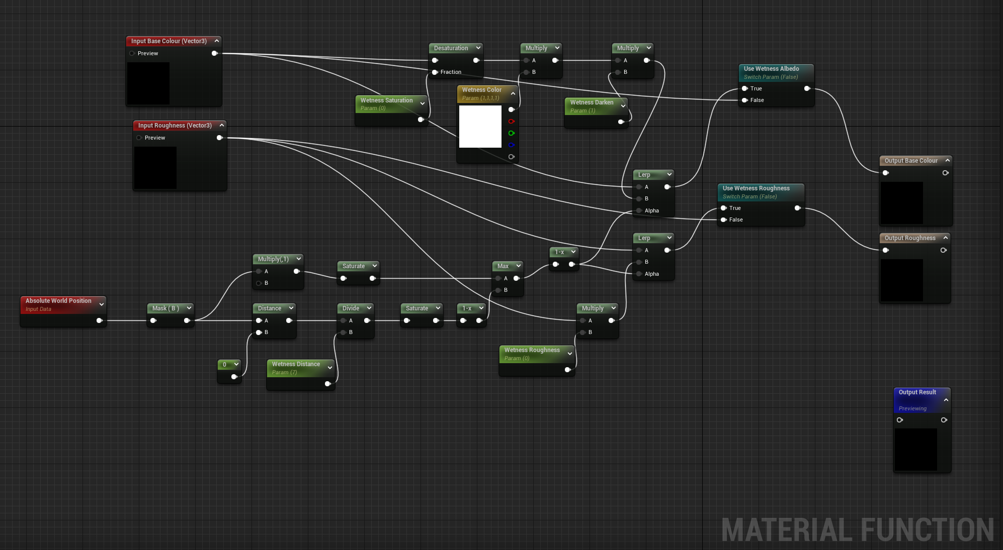Click the Absolute World Position output pin
Screen dimensions: 1003x550
point(99,320)
